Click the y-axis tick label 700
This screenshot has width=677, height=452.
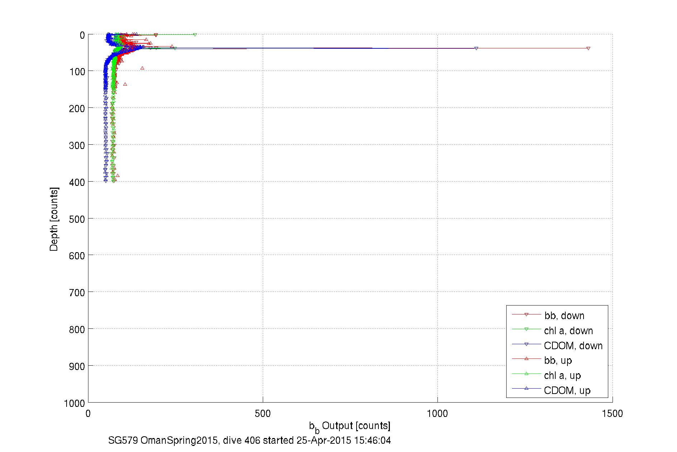tap(77, 292)
